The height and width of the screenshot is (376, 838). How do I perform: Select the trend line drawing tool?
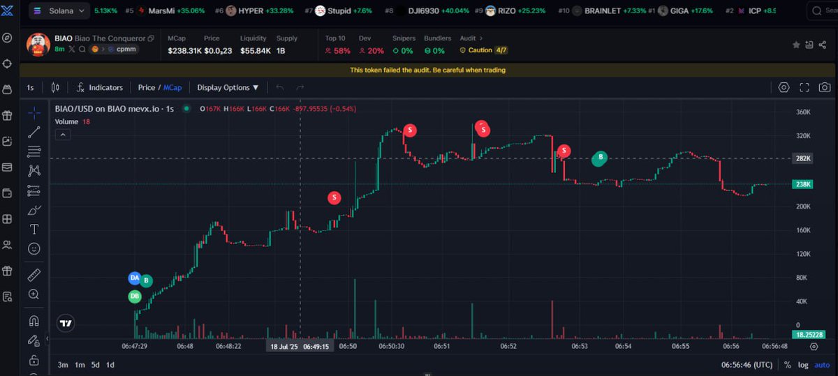pyautogui.click(x=34, y=132)
